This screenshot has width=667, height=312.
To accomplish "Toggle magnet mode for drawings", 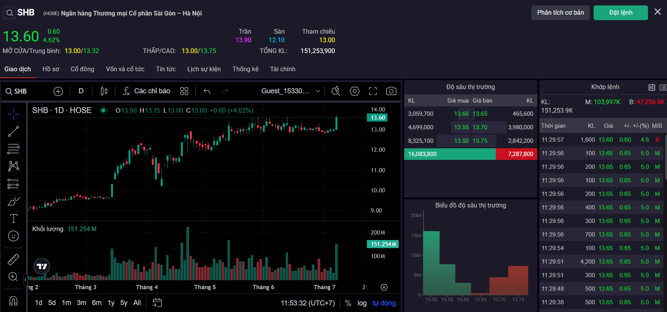I will (14, 301).
